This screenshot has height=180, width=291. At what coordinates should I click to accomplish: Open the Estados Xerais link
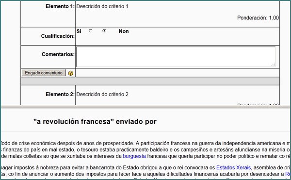[234, 167]
